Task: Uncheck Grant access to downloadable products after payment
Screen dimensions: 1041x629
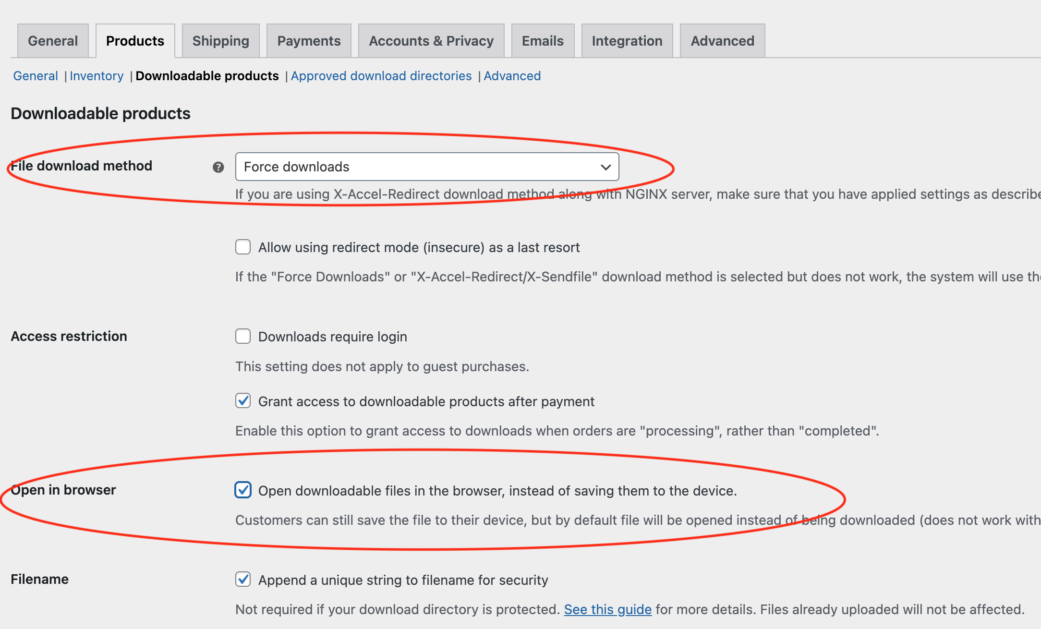Action: (243, 400)
